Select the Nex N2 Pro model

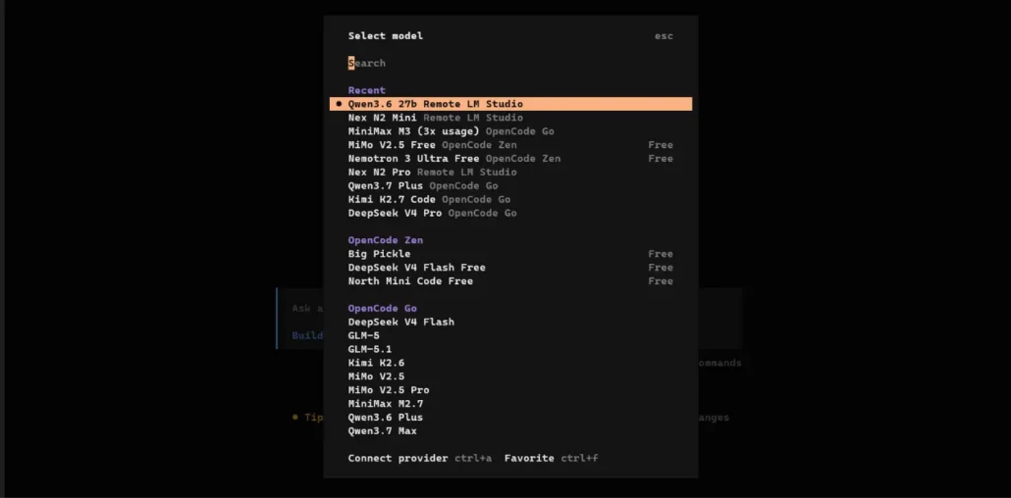tap(510, 172)
